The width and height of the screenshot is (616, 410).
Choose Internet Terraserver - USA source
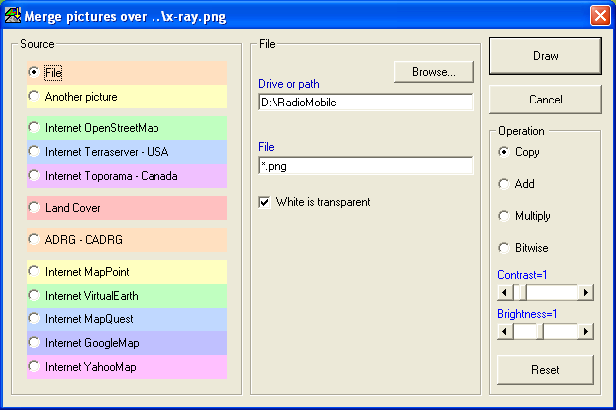point(34,152)
